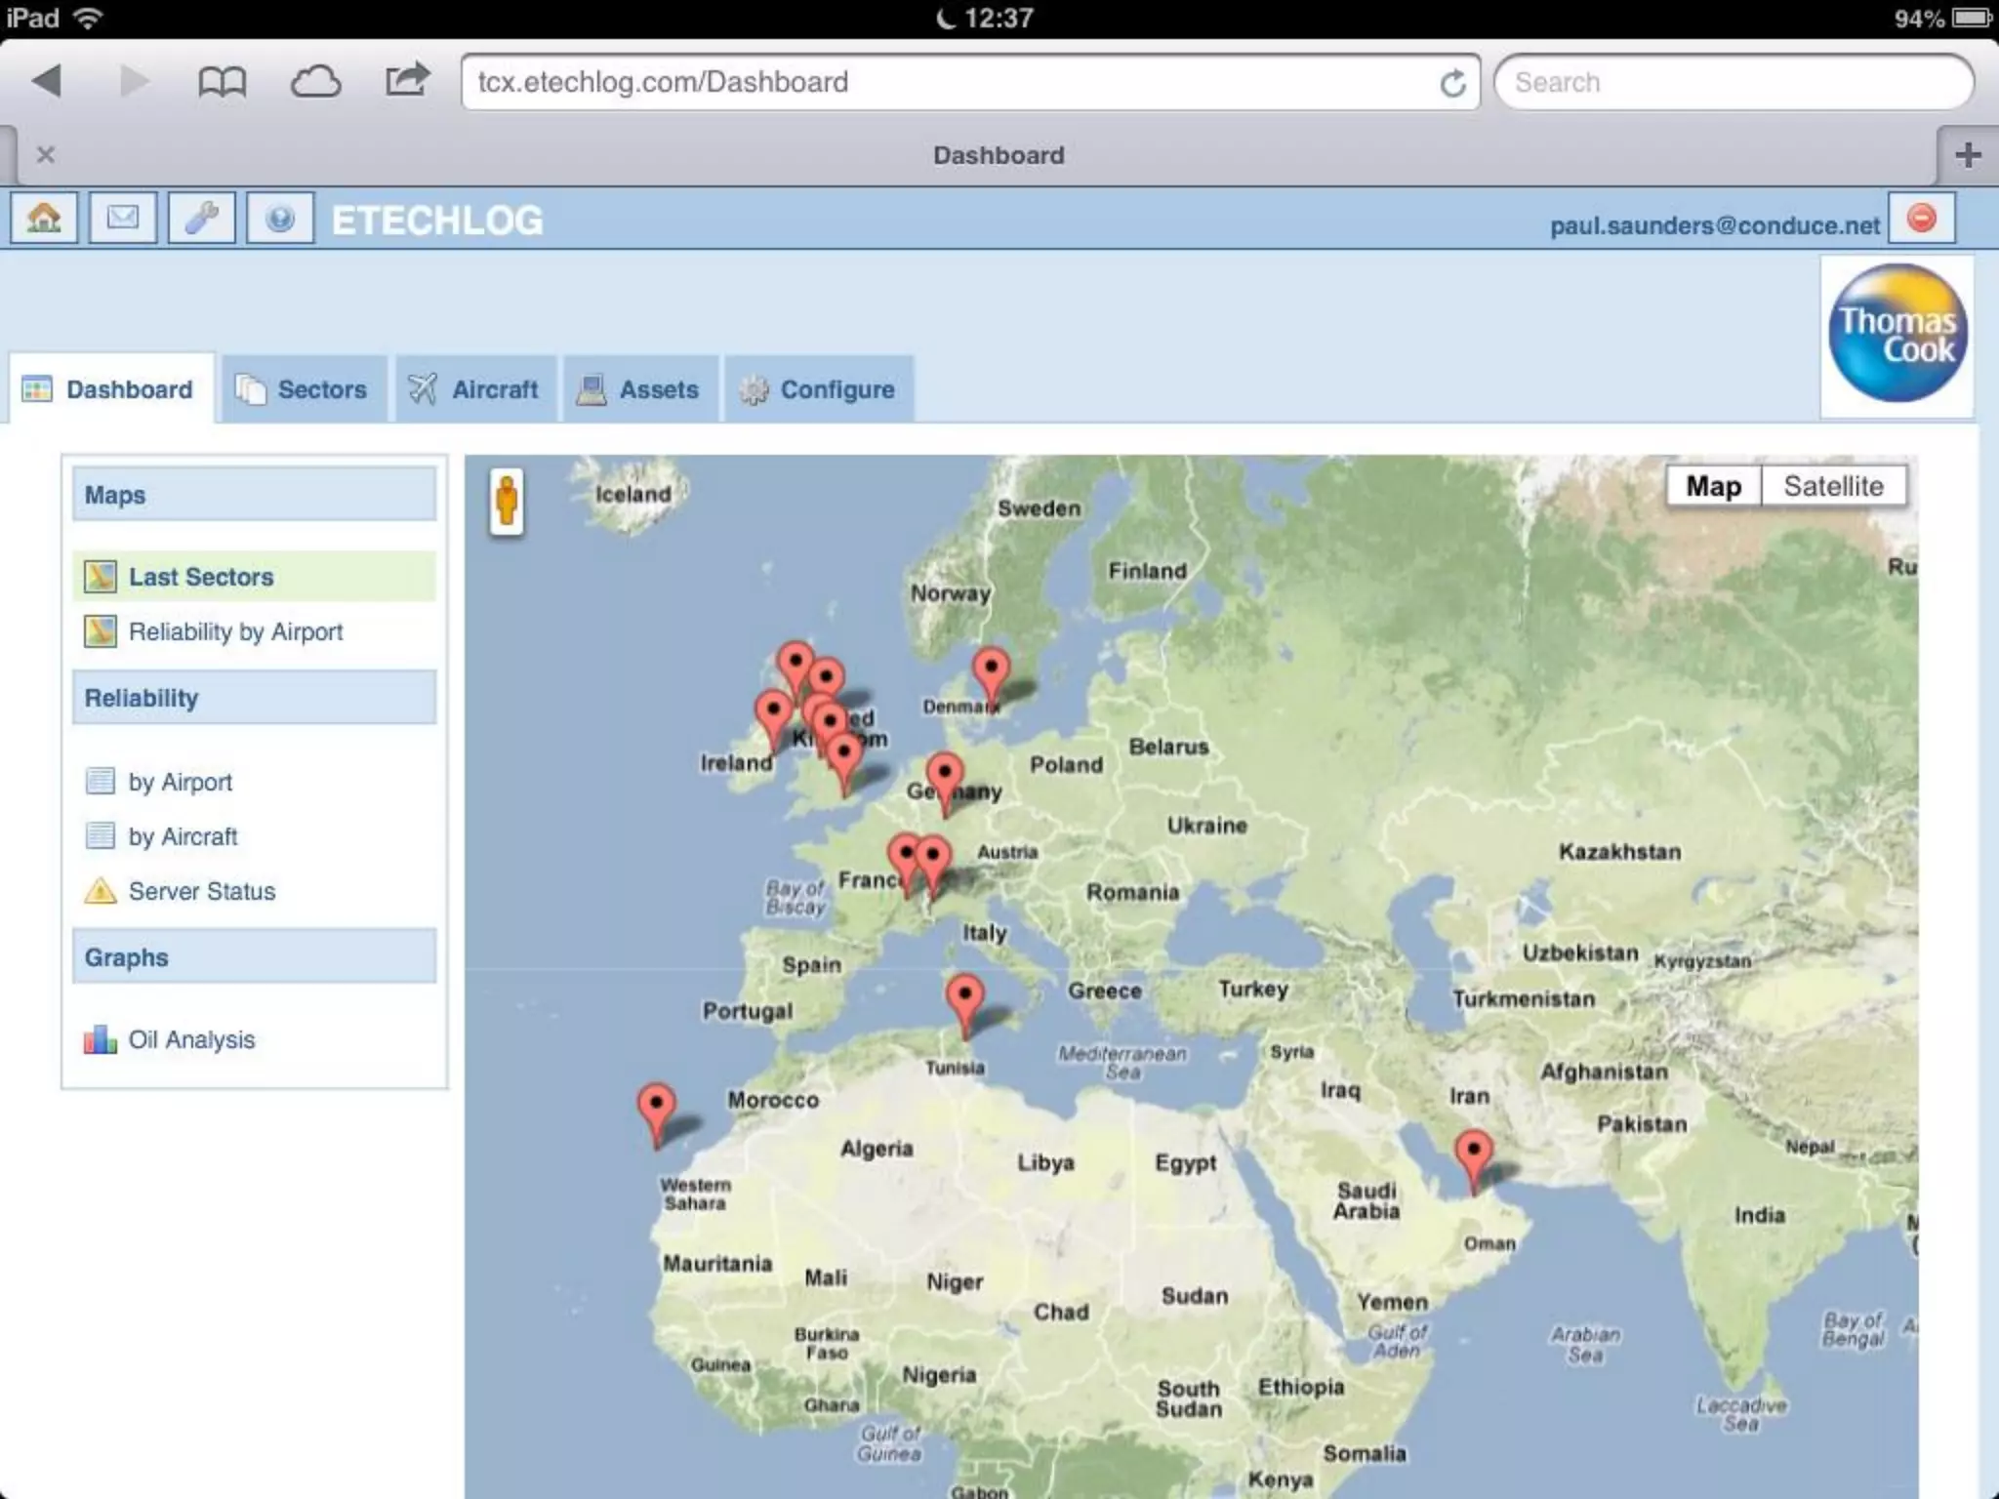This screenshot has height=1499, width=1999.
Task: Select the Map view toggle
Action: tap(1713, 486)
